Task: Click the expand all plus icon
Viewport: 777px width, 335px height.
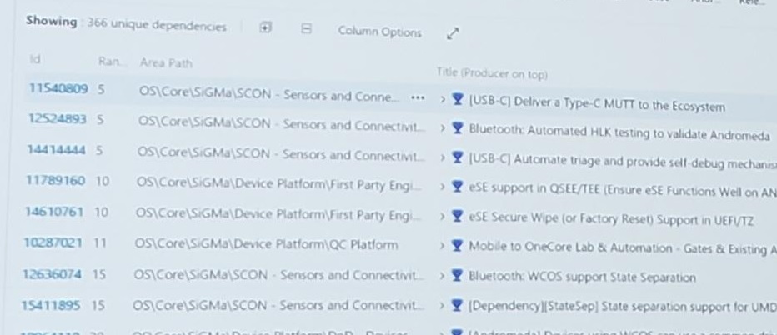Action: pos(266,28)
